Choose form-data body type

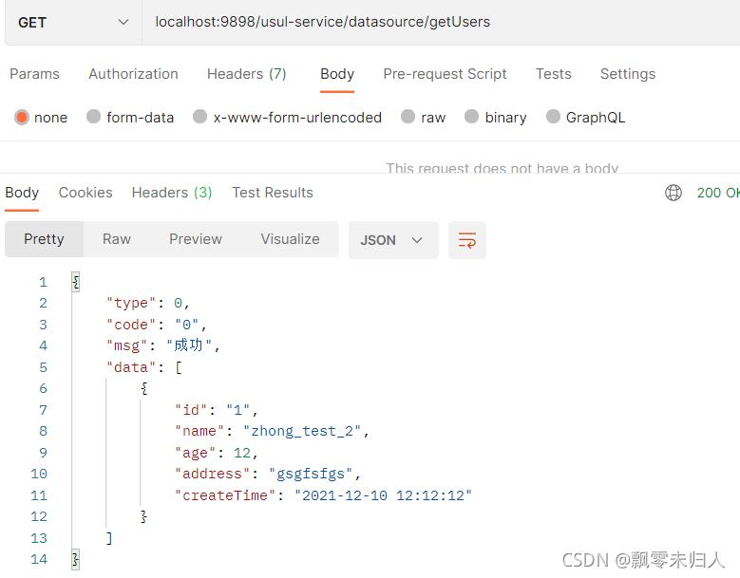pyautogui.click(x=93, y=117)
